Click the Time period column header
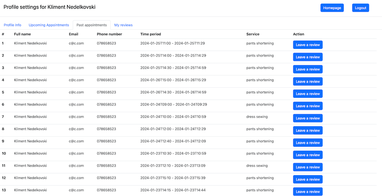382x196 pixels. (x=150, y=34)
